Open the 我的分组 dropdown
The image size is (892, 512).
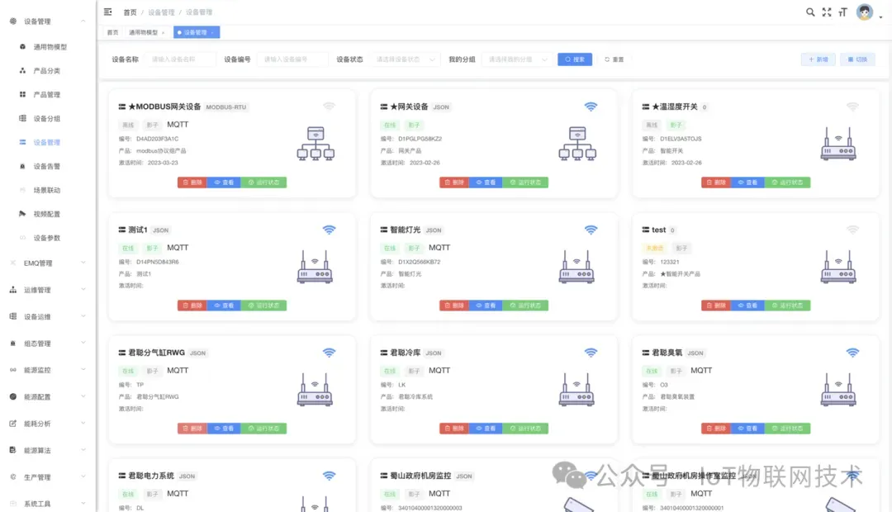point(517,59)
